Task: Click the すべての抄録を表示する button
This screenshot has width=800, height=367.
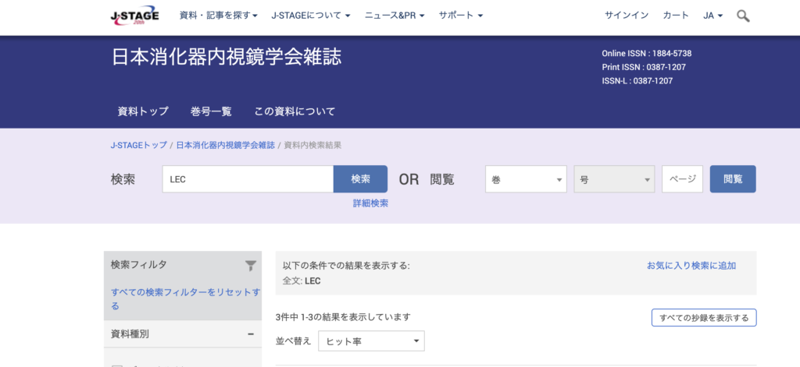Action: 704,318
